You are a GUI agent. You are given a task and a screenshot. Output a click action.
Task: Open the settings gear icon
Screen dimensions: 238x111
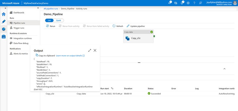188,3
